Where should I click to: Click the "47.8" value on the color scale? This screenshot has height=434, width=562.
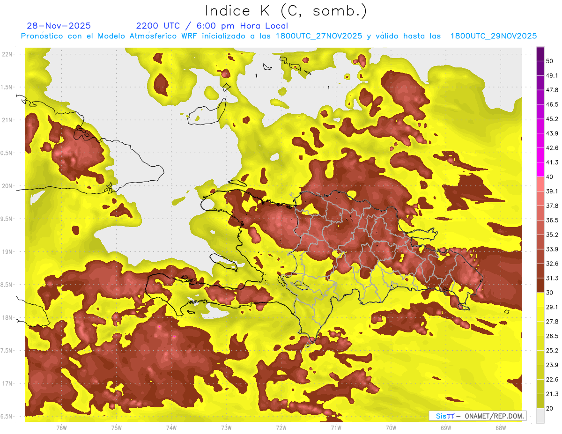pos(552,90)
